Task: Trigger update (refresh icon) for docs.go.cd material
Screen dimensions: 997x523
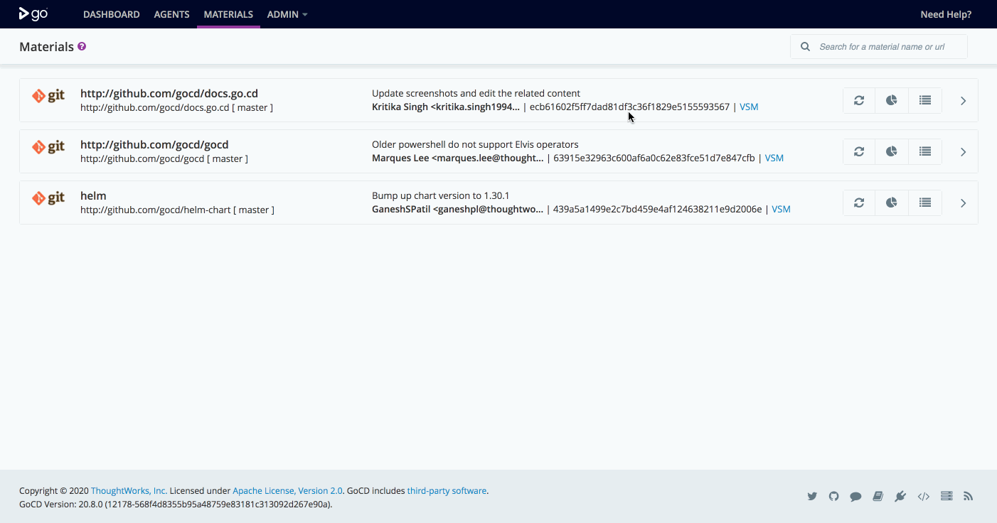Action: [x=859, y=101]
